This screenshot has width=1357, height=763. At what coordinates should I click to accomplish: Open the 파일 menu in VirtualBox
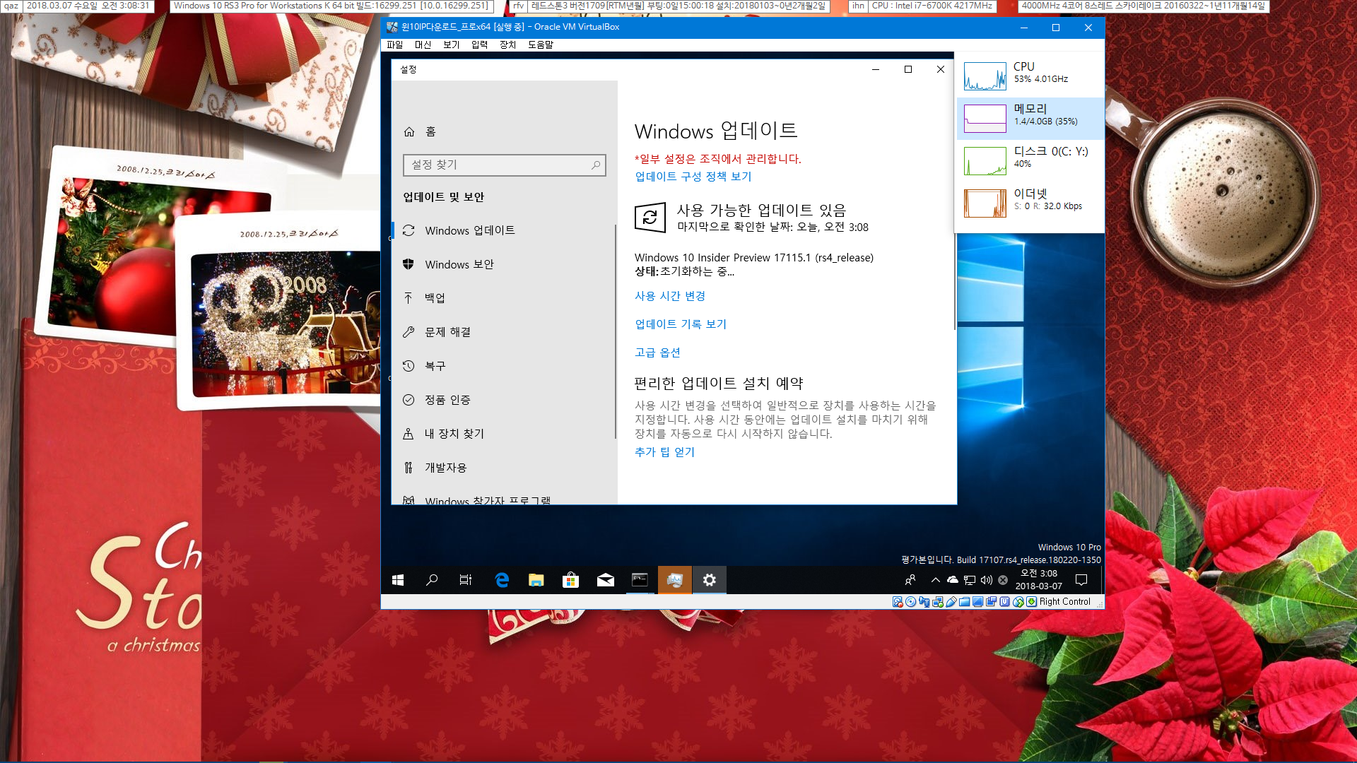tap(394, 45)
